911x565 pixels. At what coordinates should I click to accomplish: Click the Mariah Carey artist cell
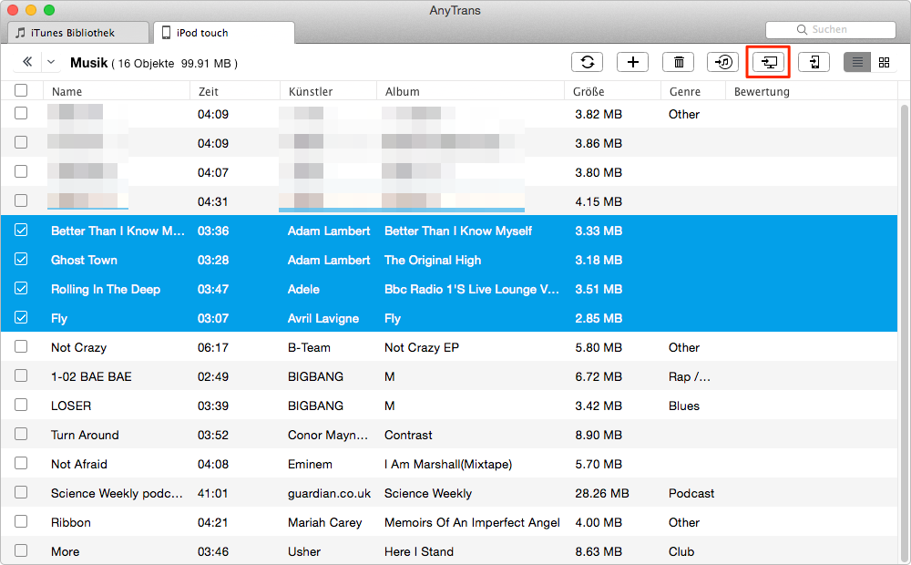325,522
